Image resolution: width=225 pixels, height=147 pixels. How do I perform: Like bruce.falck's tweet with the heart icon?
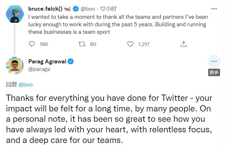point(131,44)
